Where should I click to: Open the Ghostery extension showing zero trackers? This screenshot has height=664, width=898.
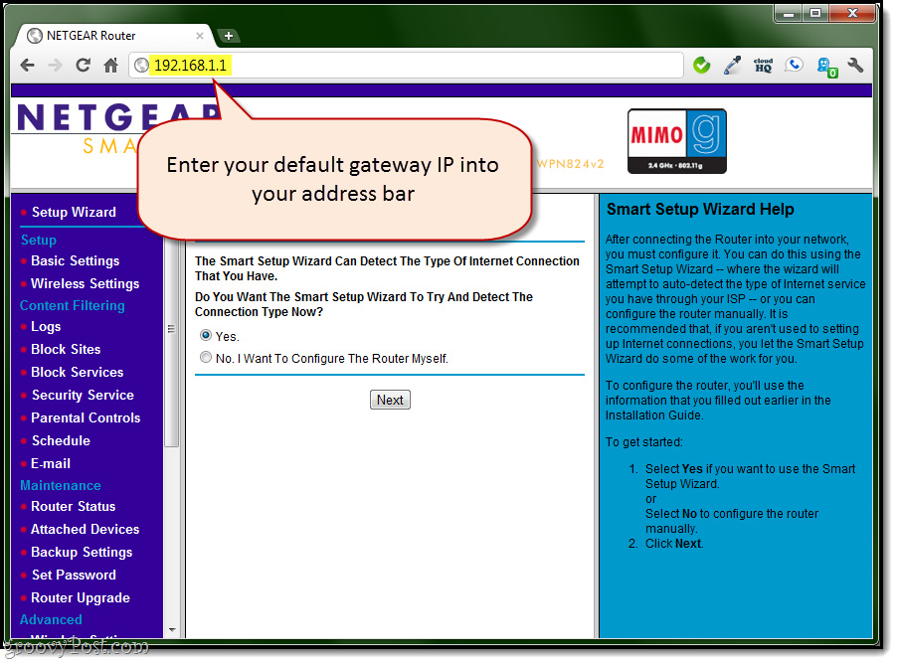coord(824,64)
